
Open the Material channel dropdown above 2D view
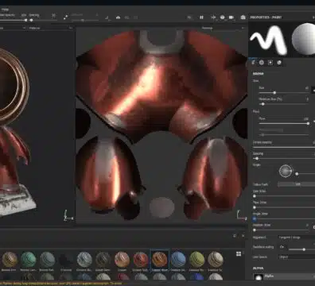[x=223, y=28]
